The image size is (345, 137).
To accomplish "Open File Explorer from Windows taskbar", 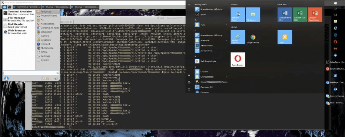I will (x=335, y=21).
